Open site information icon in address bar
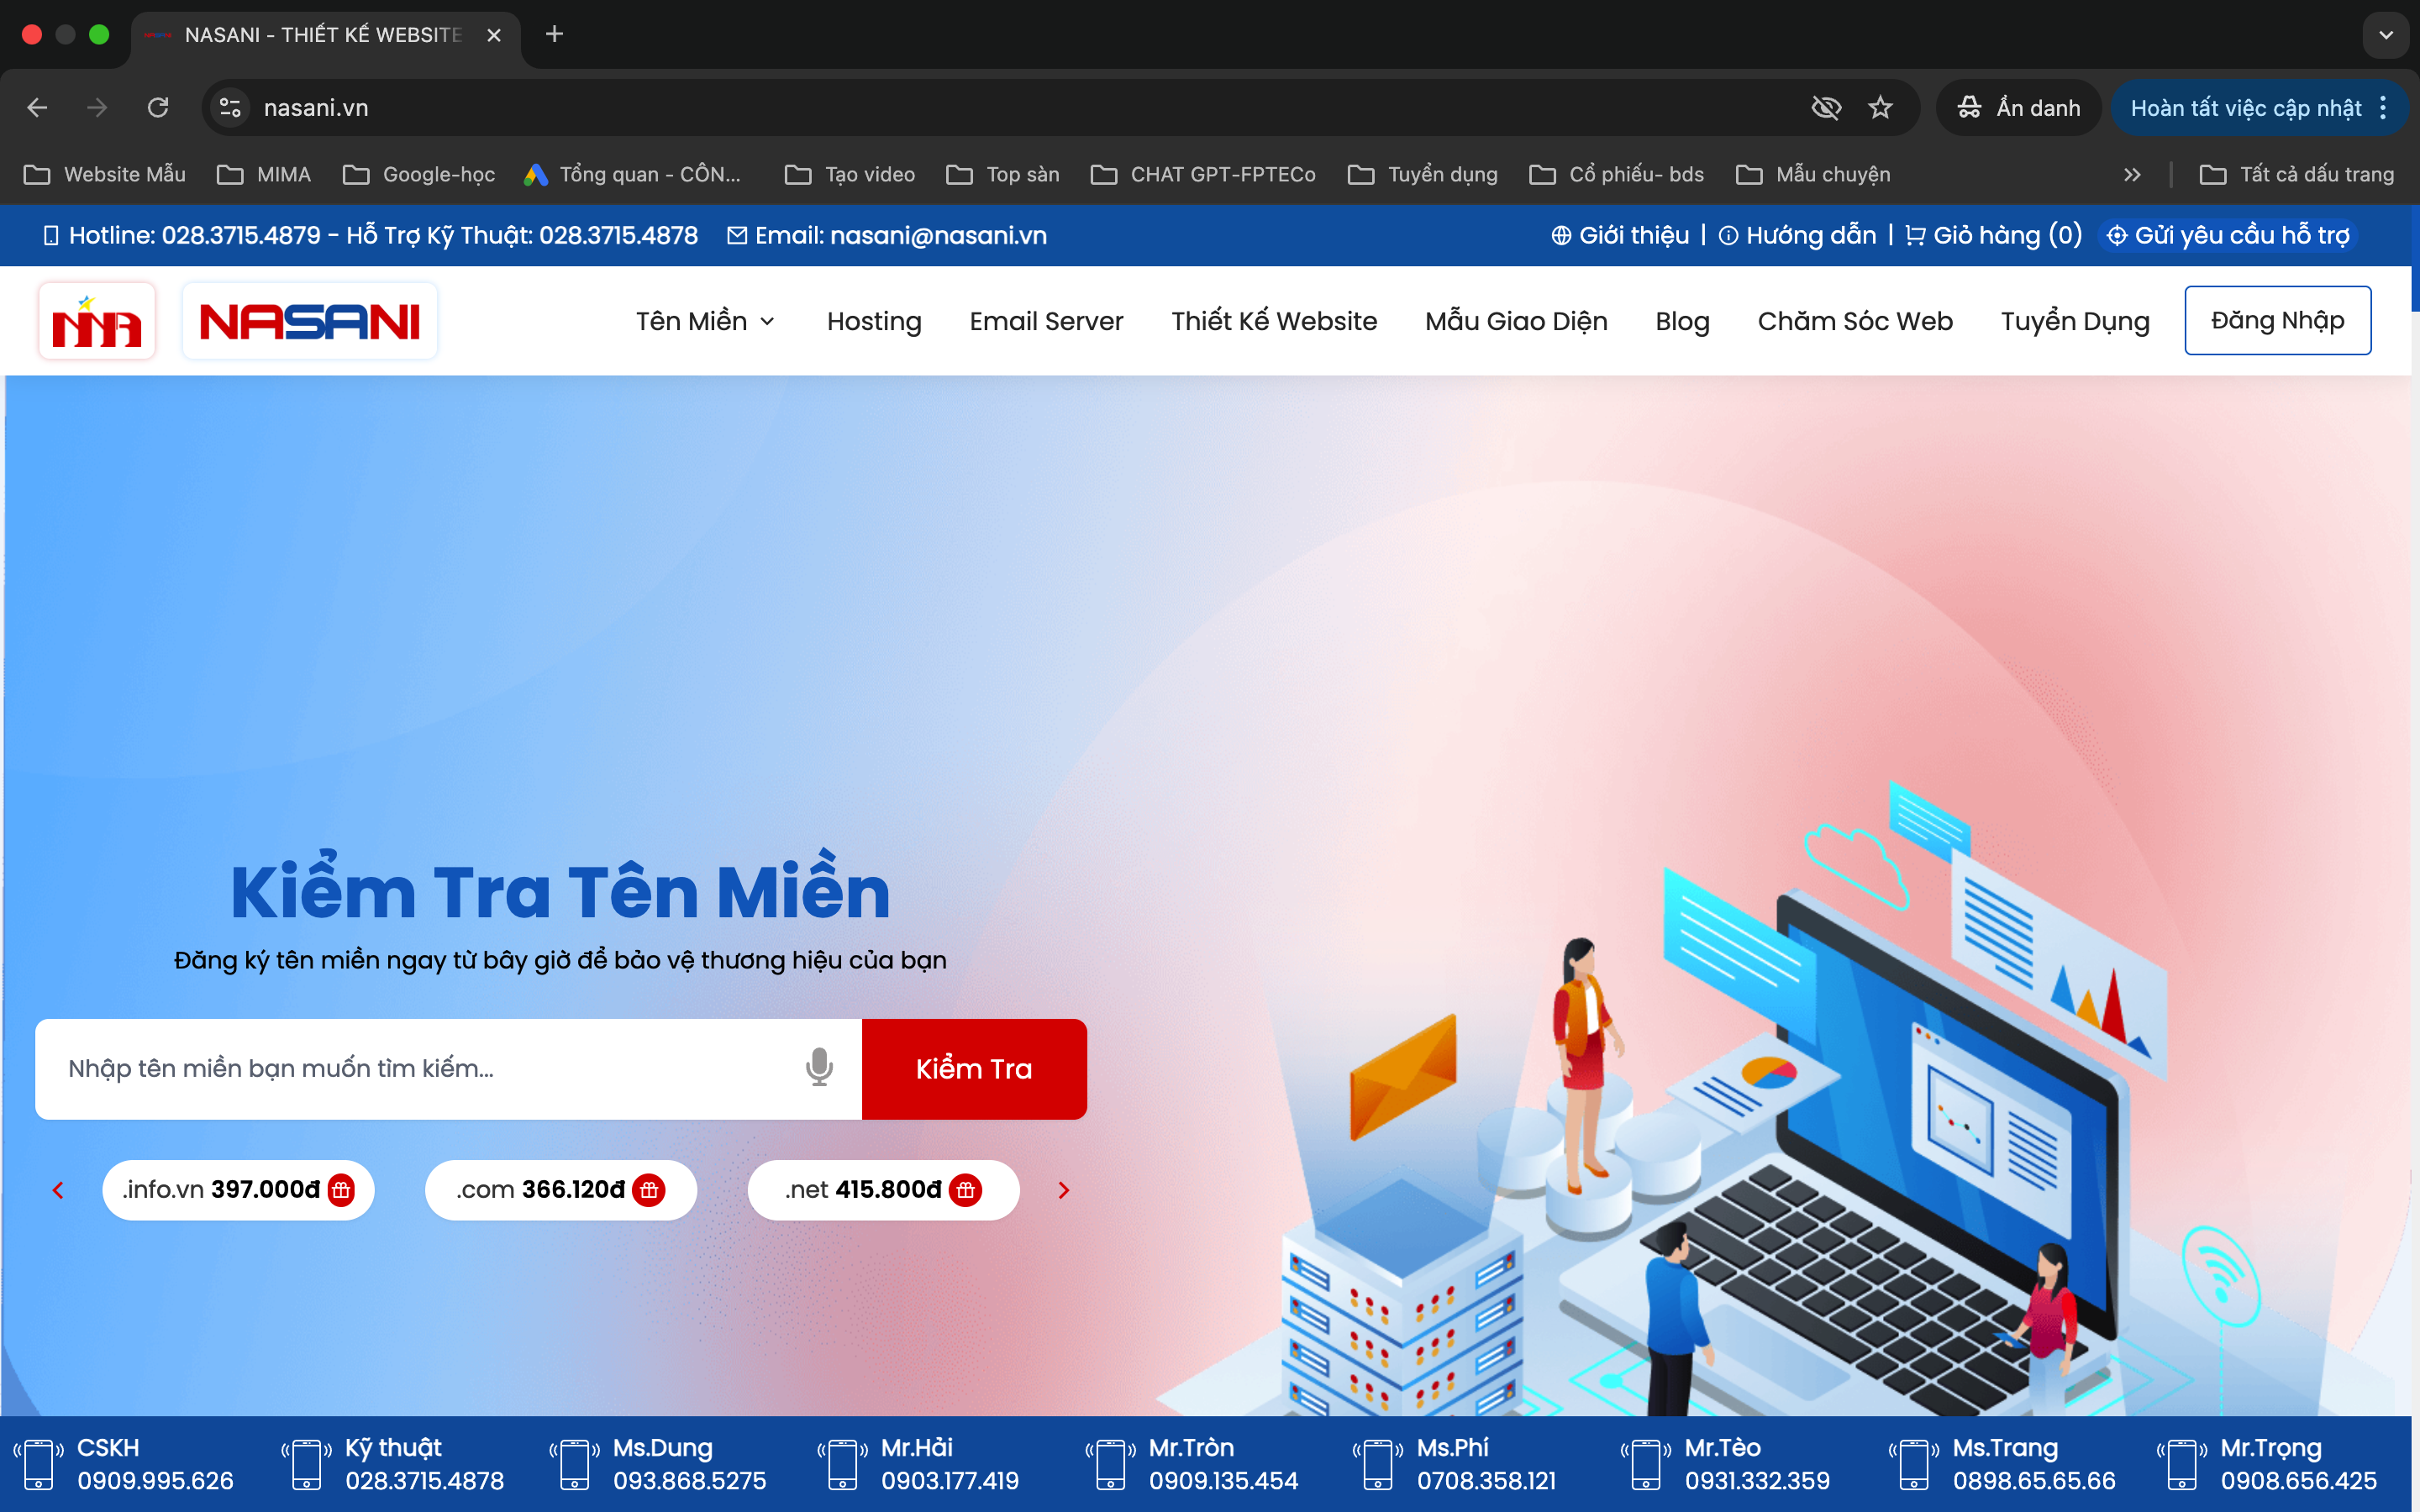The width and height of the screenshot is (2420, 1512). point(231,107)
